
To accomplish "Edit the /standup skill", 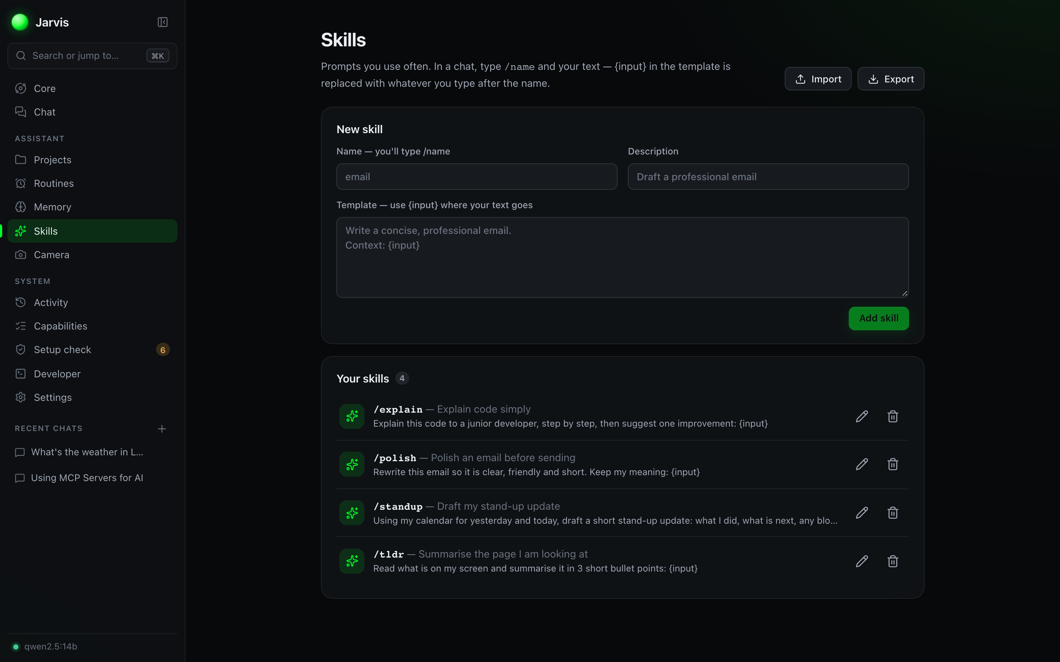I will (x=862, y=513).
